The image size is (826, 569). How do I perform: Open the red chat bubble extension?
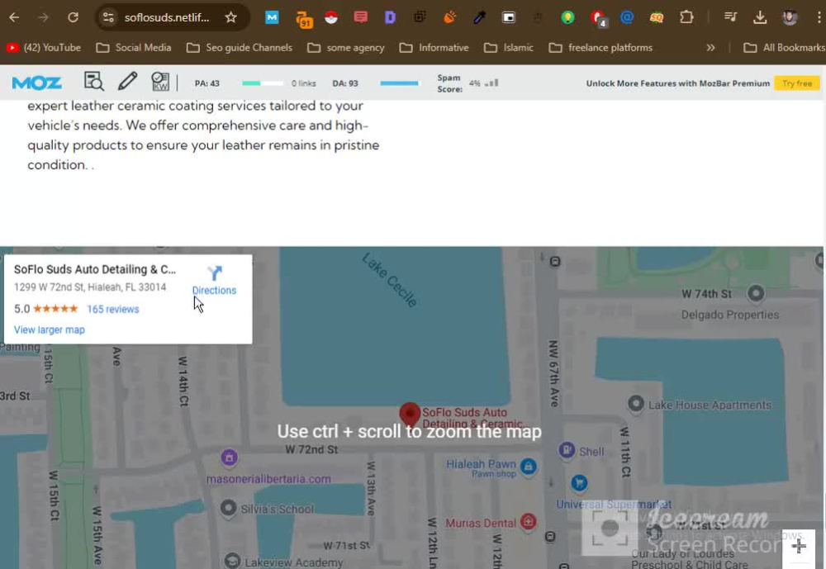361,17
